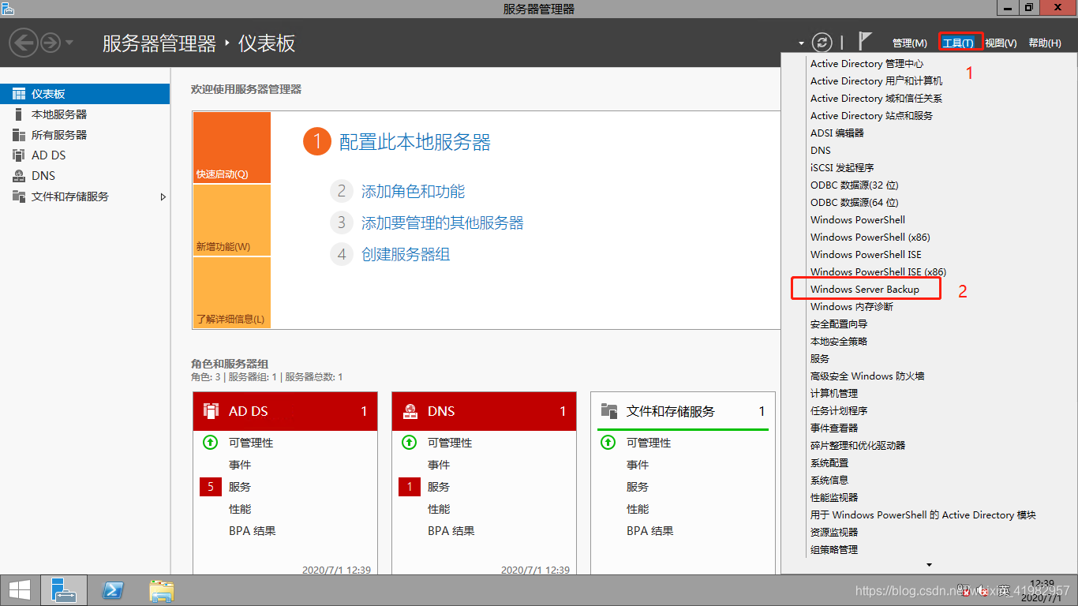
Task: Click the Tools menu scroll-down arrow
Action: [930, 565]
